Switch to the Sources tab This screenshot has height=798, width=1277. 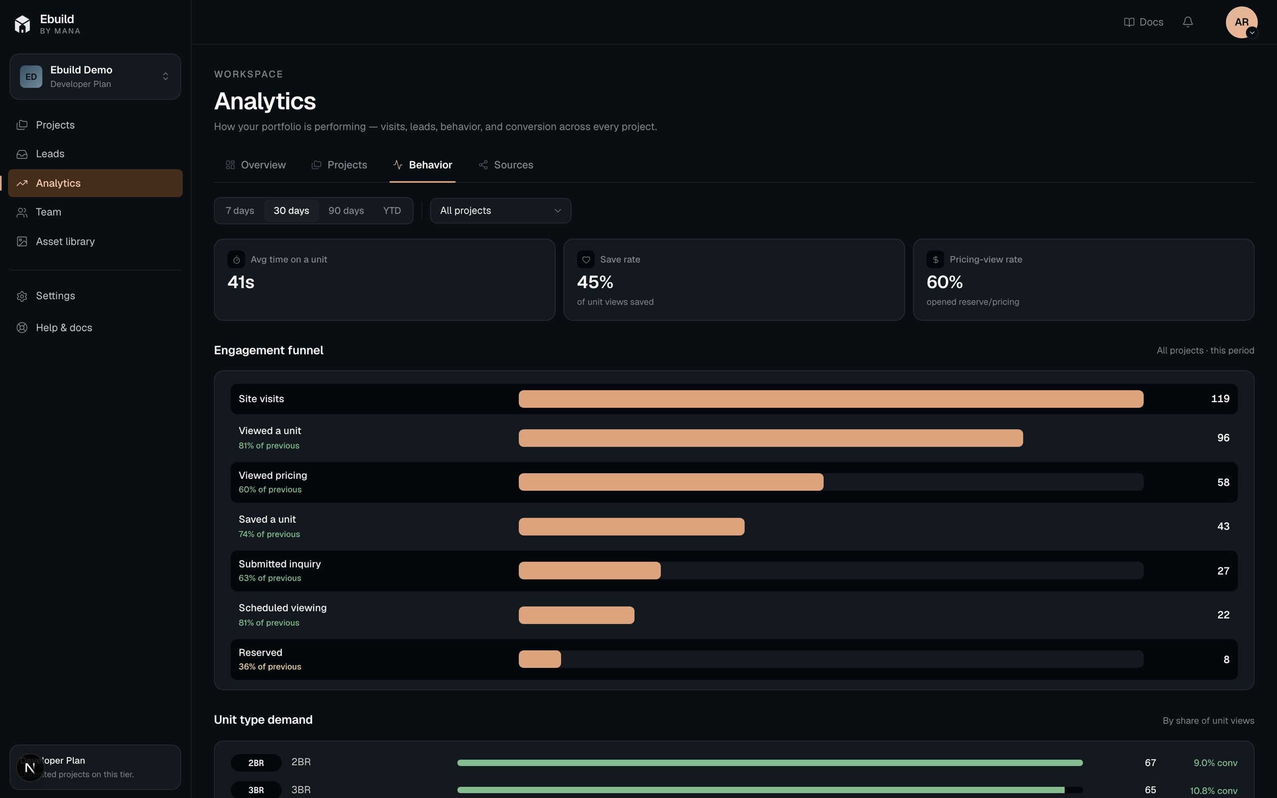point(505,165)
